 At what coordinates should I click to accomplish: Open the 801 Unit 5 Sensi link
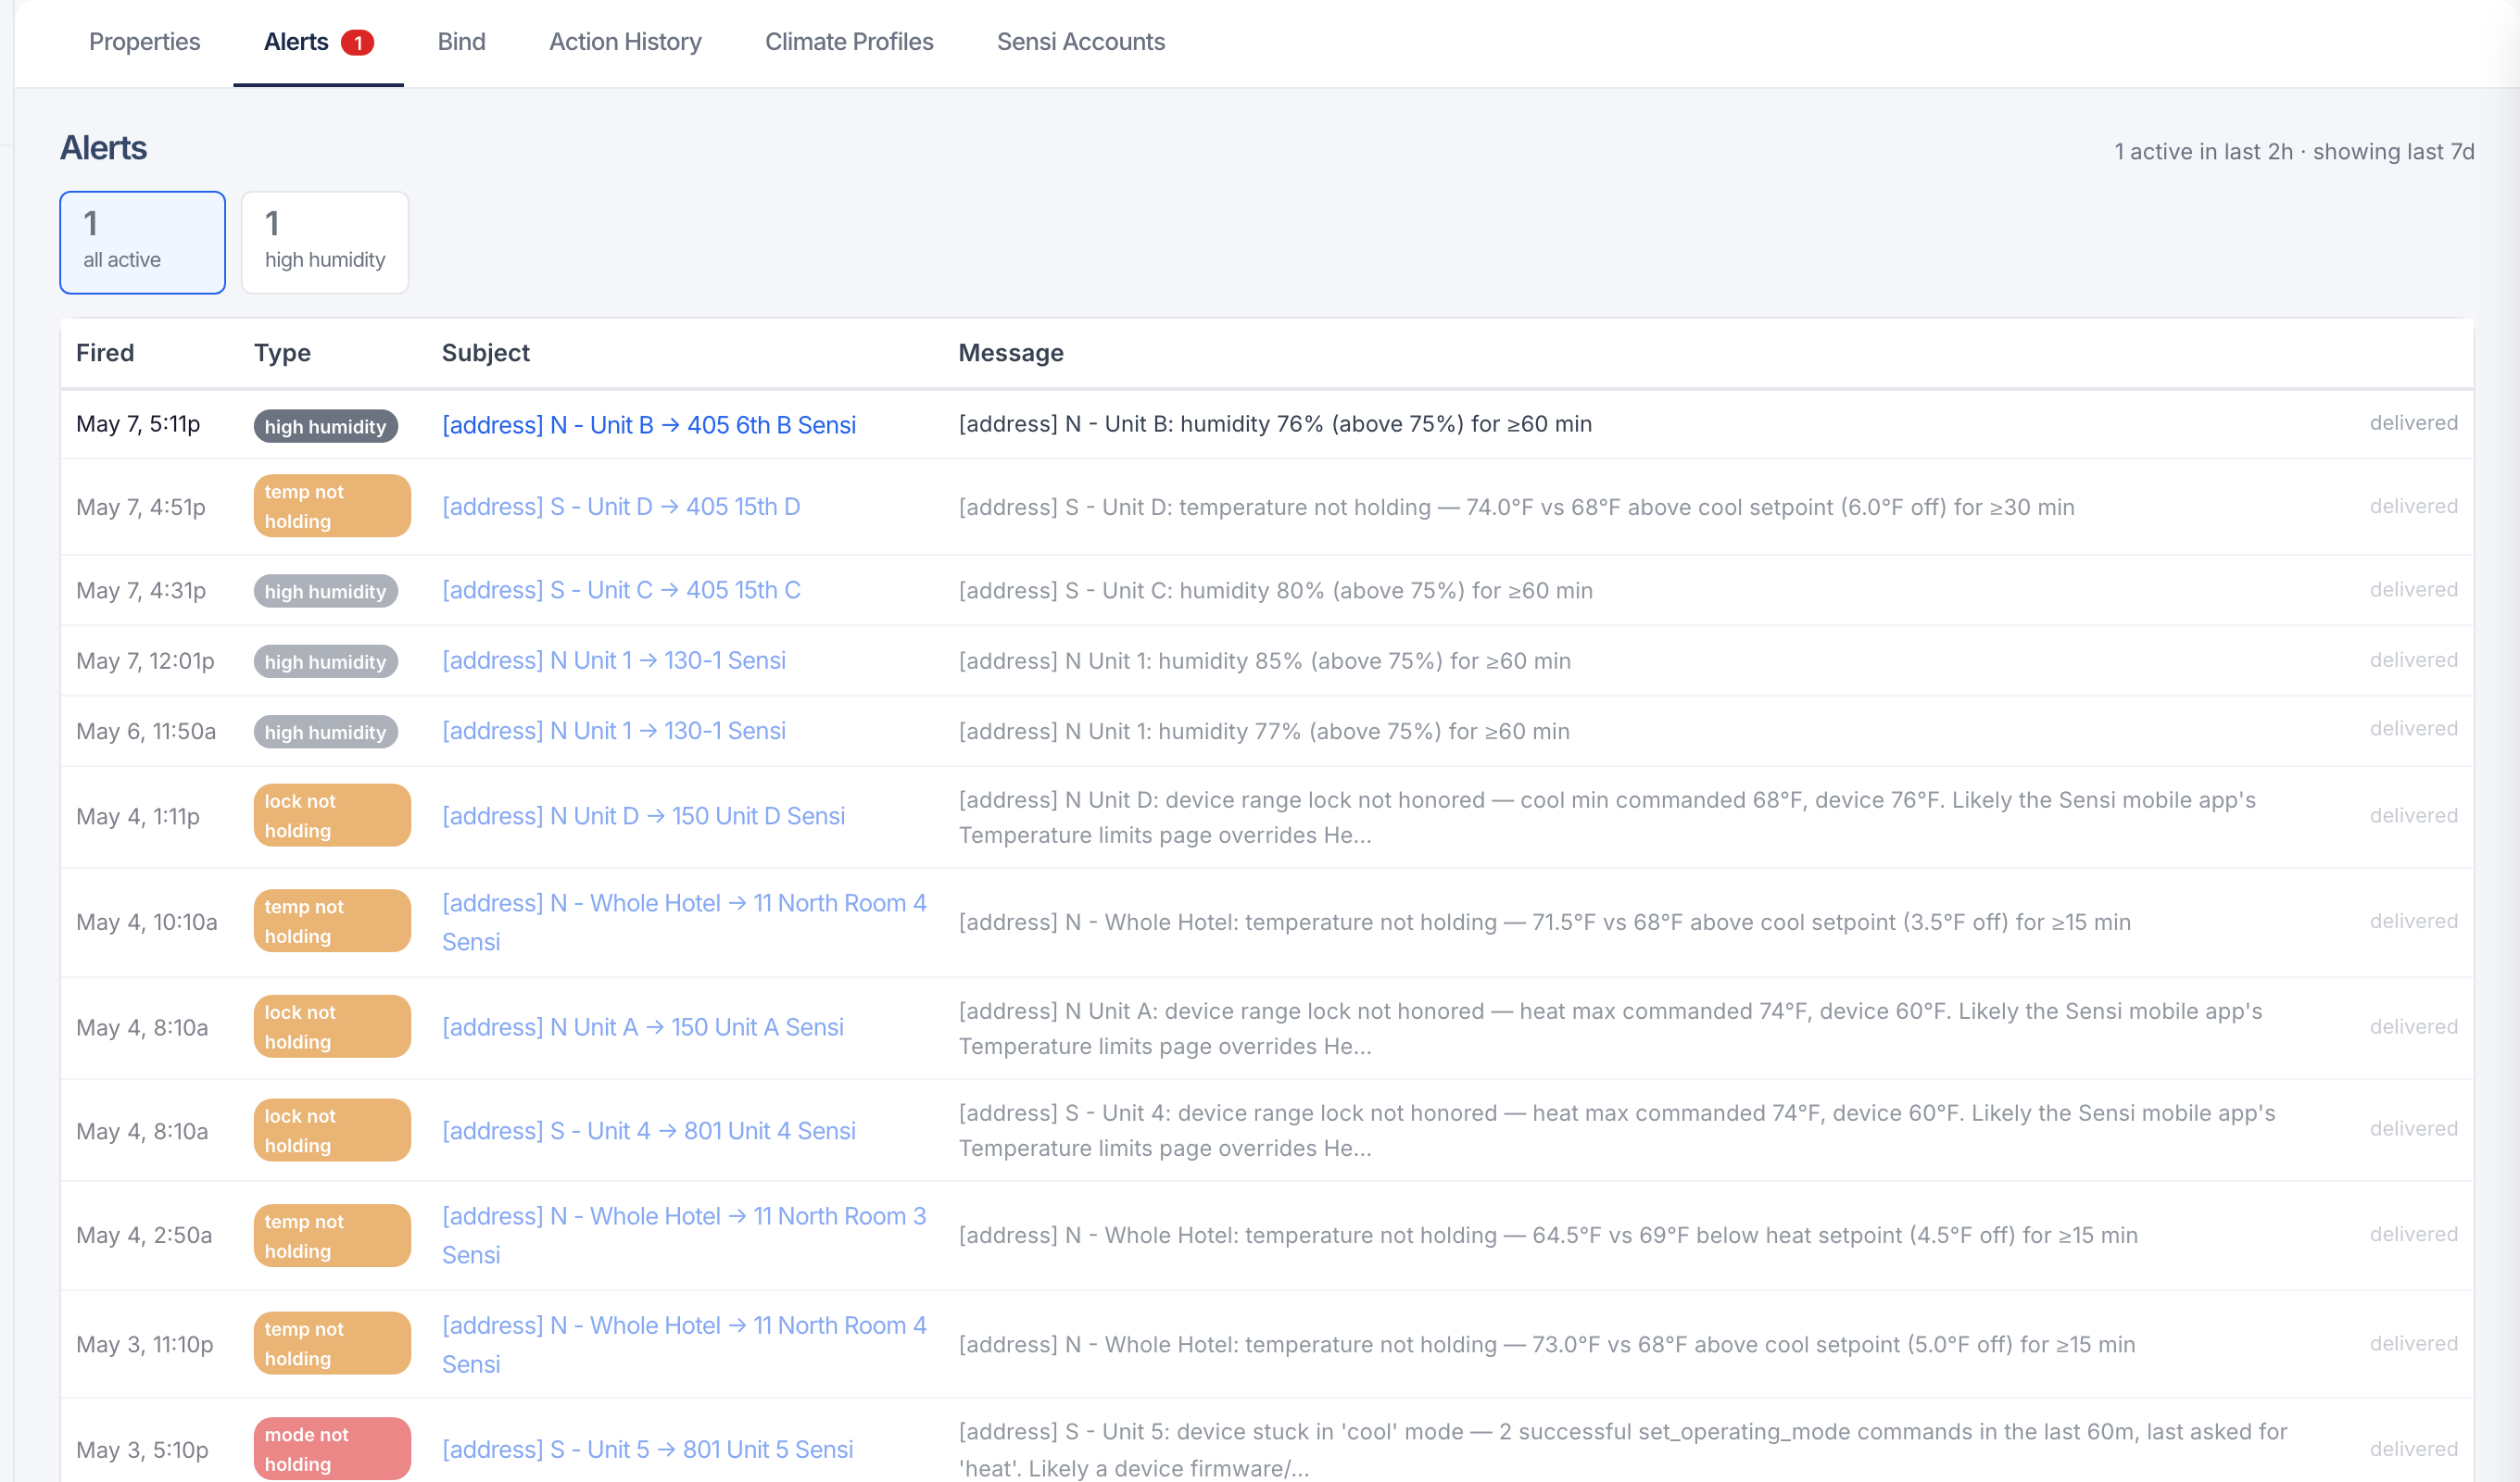[647, 1450]
